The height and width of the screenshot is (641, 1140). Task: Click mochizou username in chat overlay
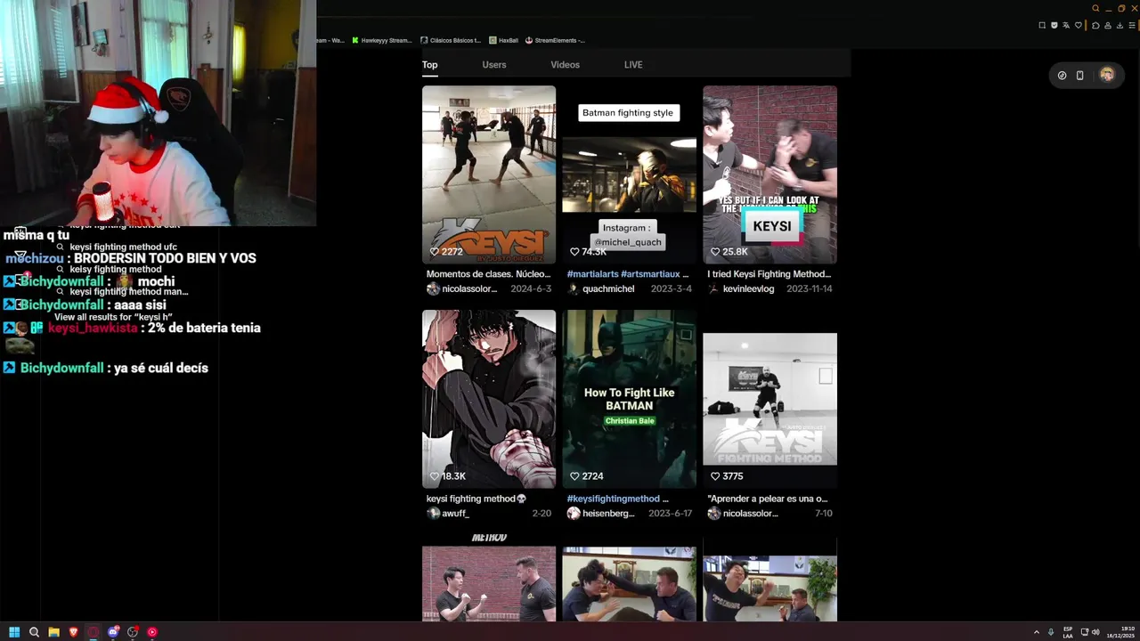35,258
